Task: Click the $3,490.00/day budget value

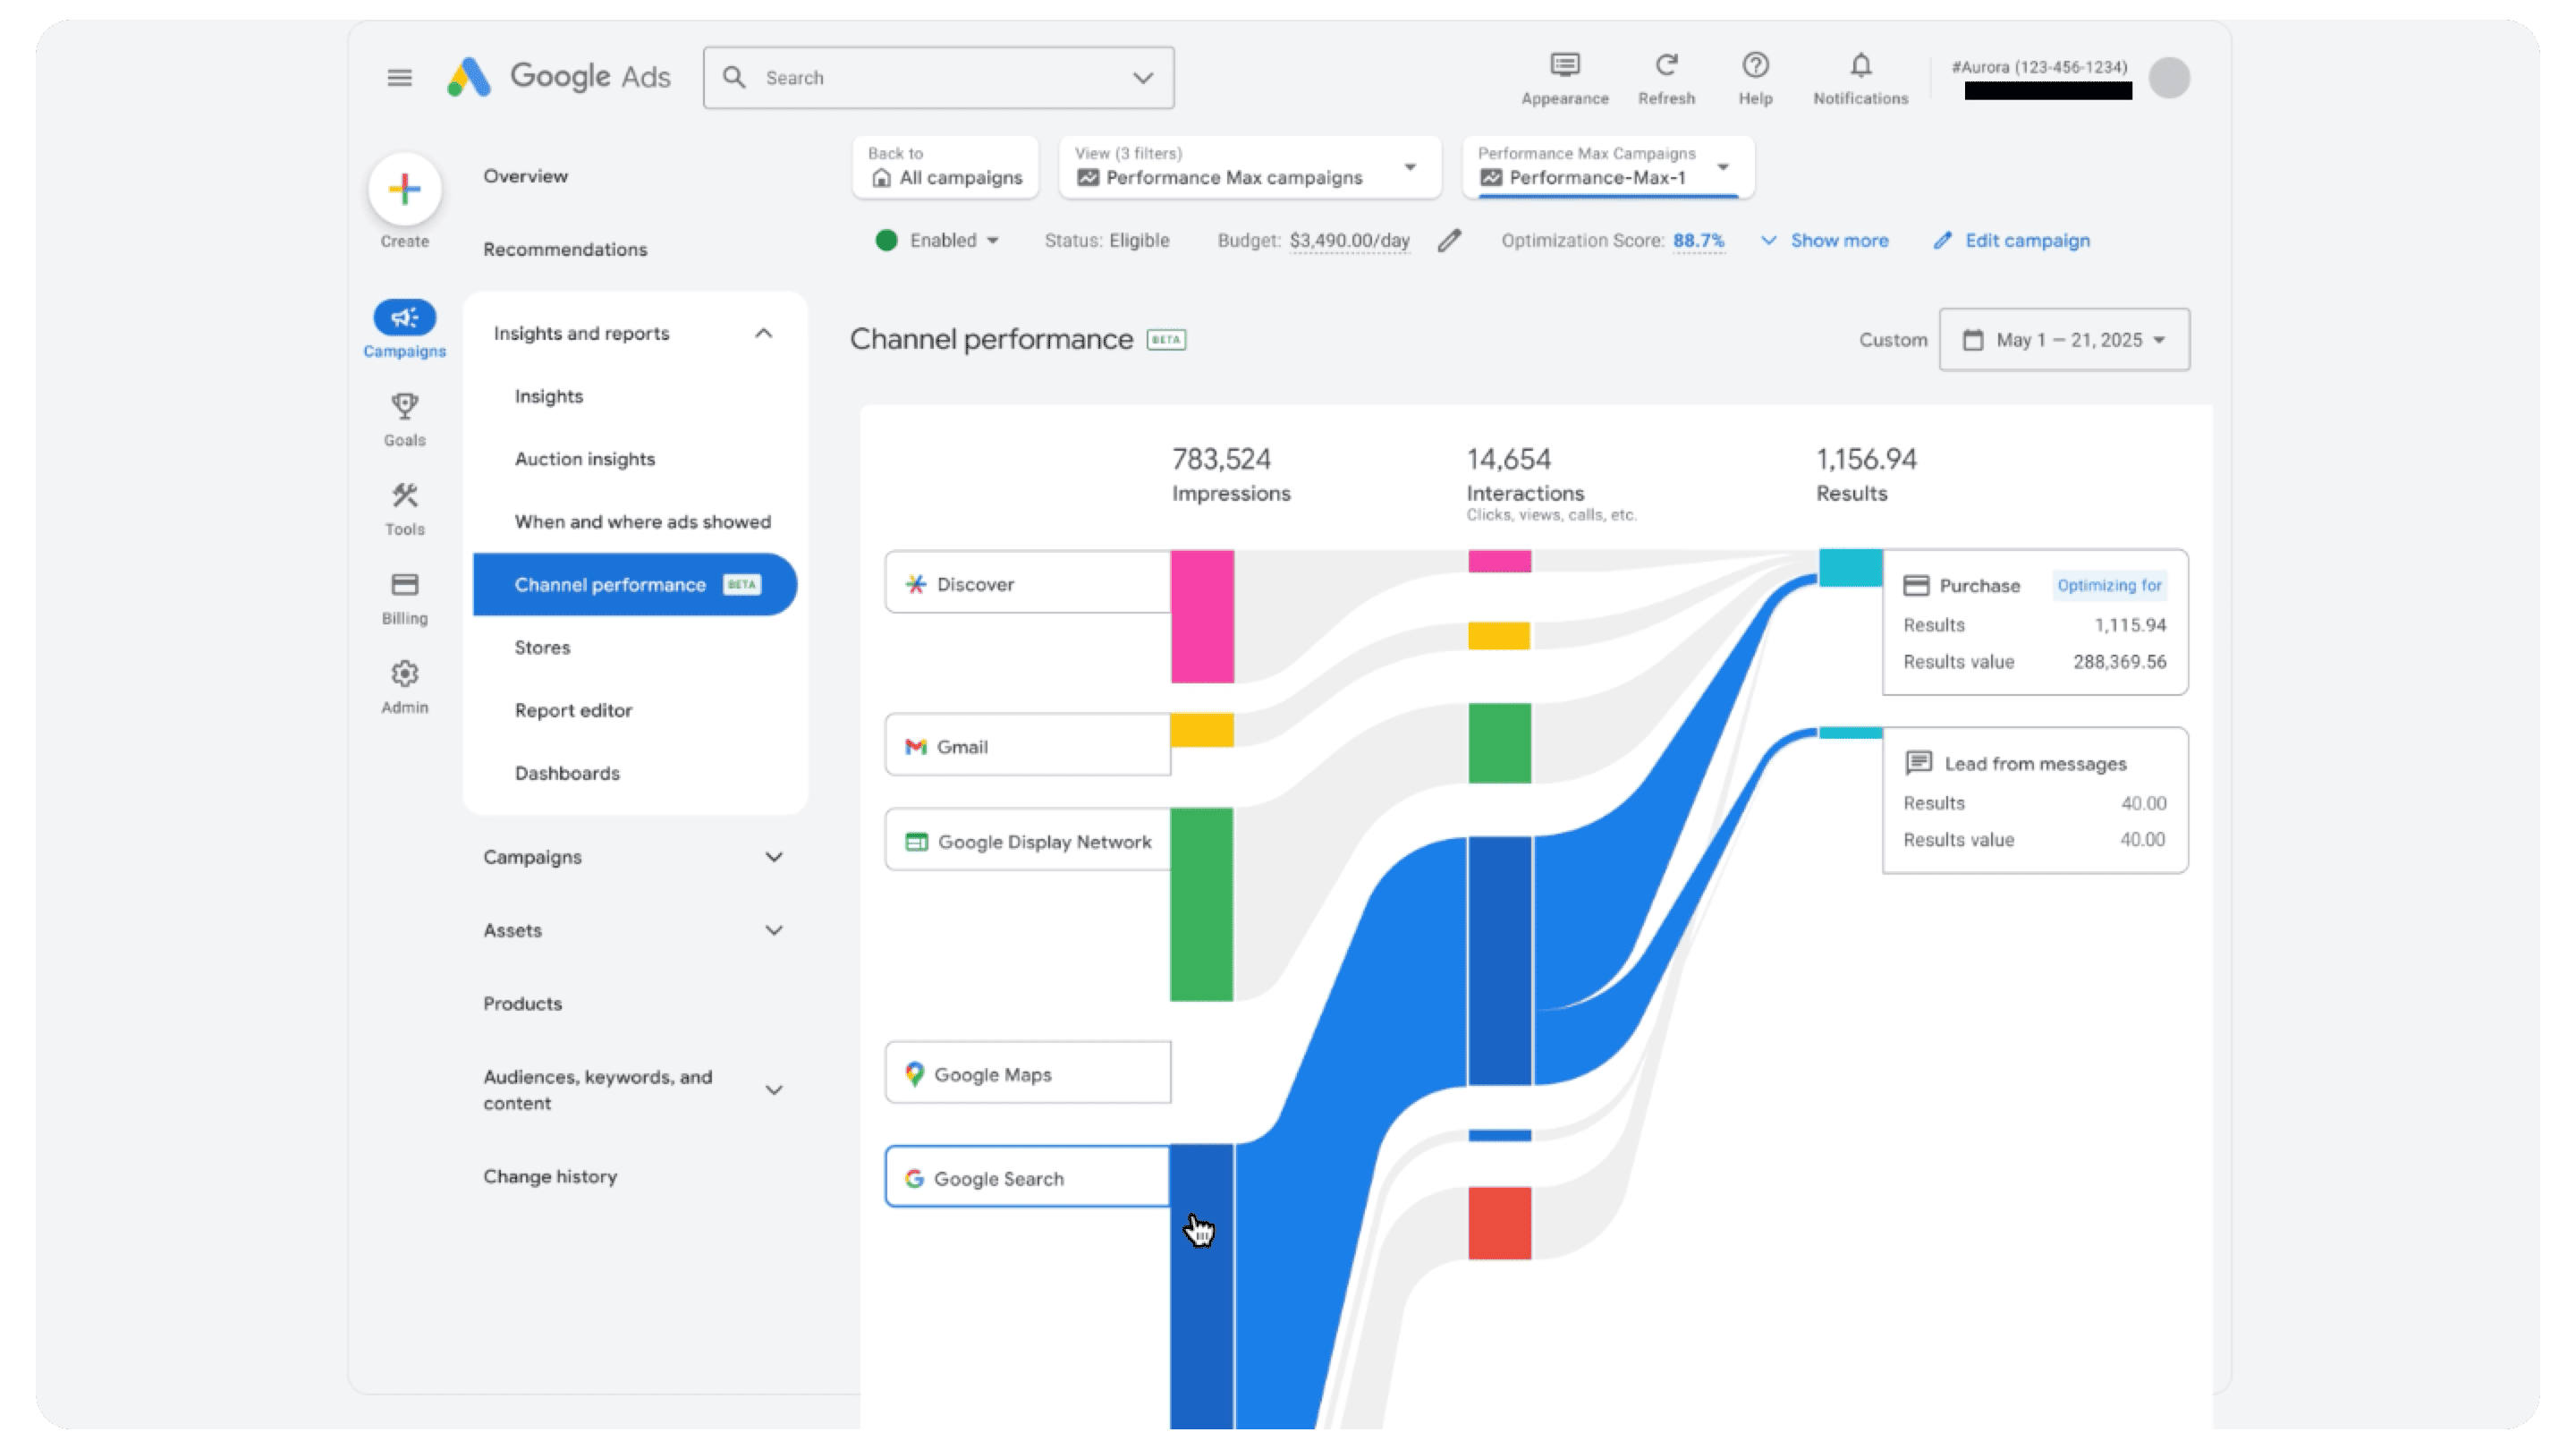Action: tap(1349, 240)
